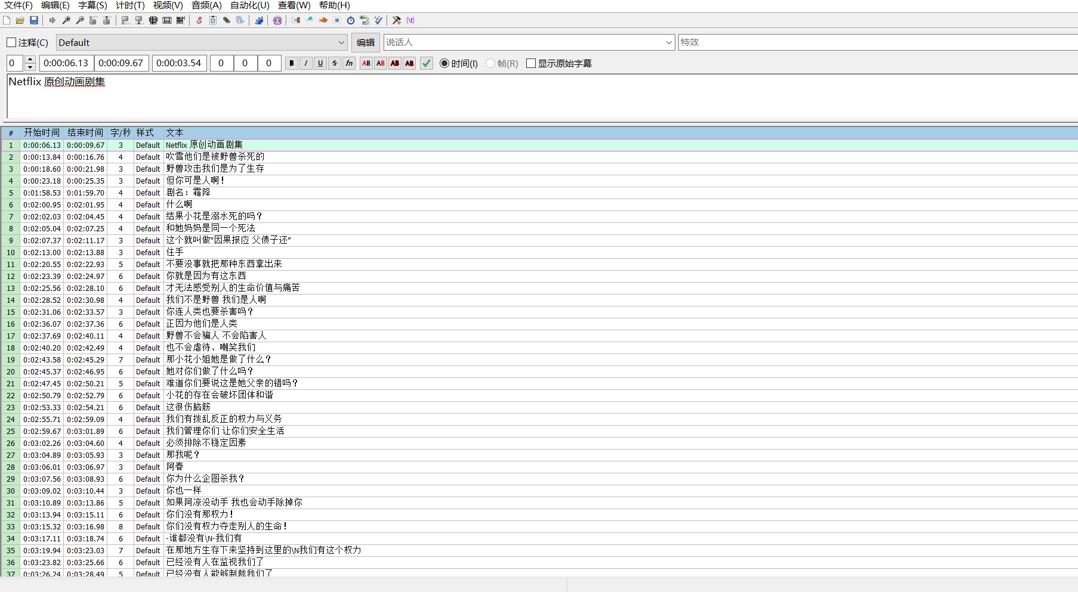This screenshot has width=1078, height=592.
Task: Open the 自动化(U) menu
Action: tap(250, 5)
